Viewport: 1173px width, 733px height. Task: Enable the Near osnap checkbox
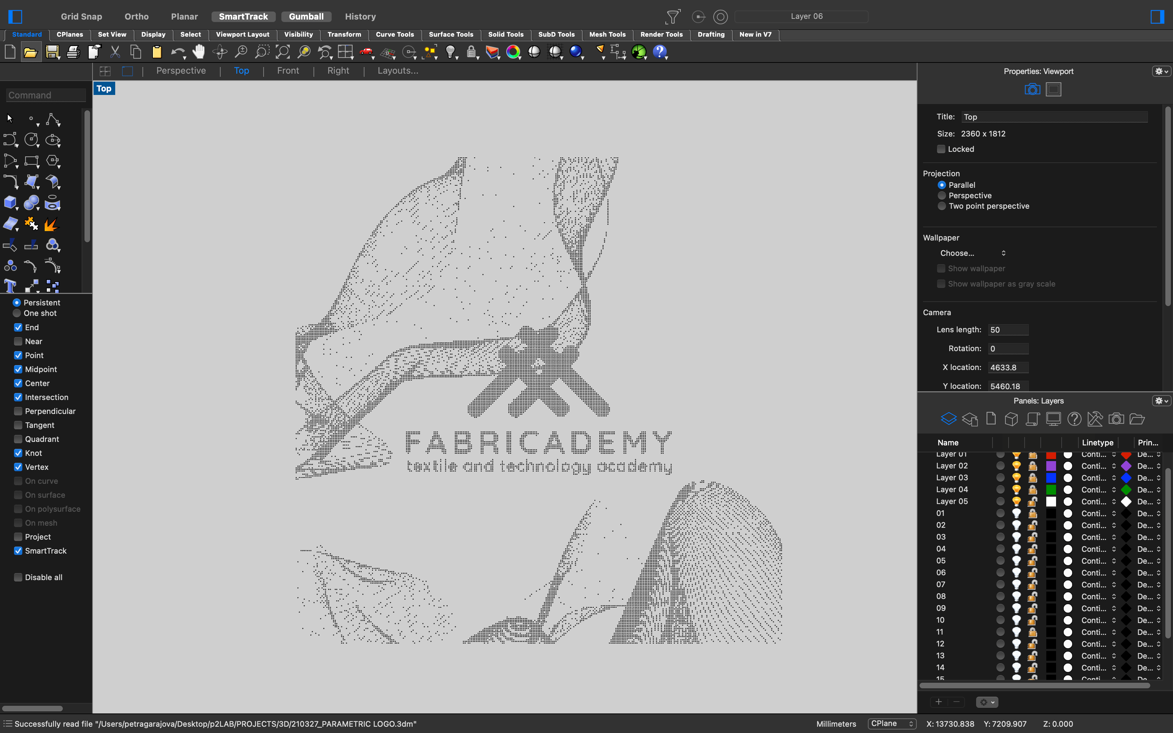tap(18, 341)
